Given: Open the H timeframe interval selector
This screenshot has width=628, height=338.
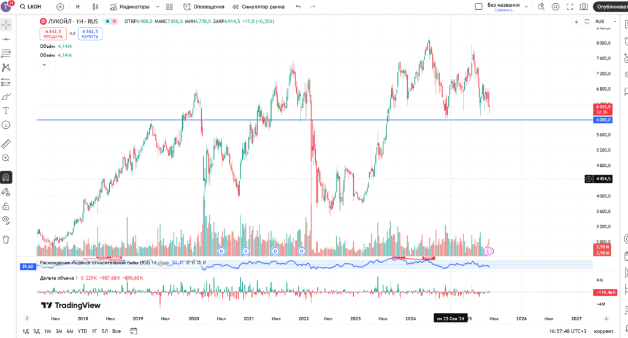Looking at the screenshot, I should click(78, 7).
